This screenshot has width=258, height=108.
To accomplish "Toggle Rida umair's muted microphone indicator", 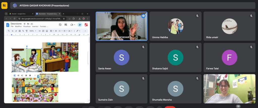I will 251,16.
